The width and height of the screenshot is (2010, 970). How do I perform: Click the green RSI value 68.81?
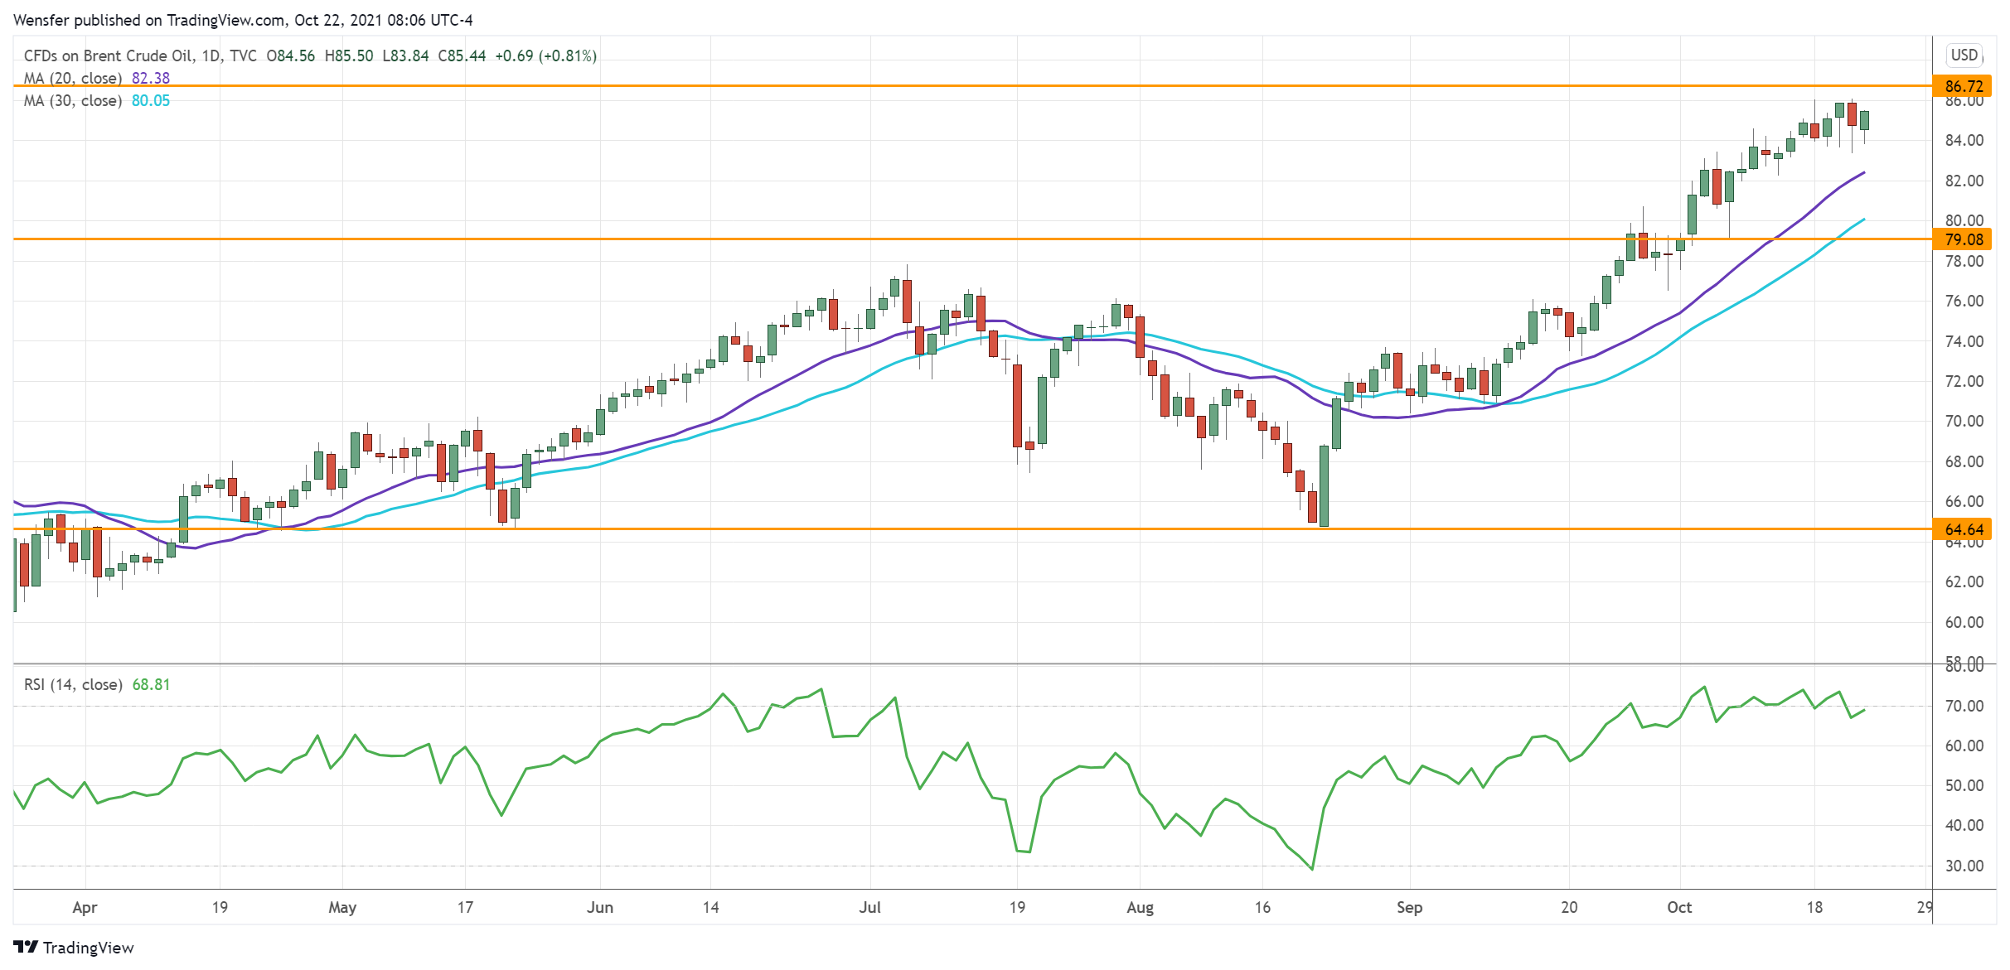(151, 684)
